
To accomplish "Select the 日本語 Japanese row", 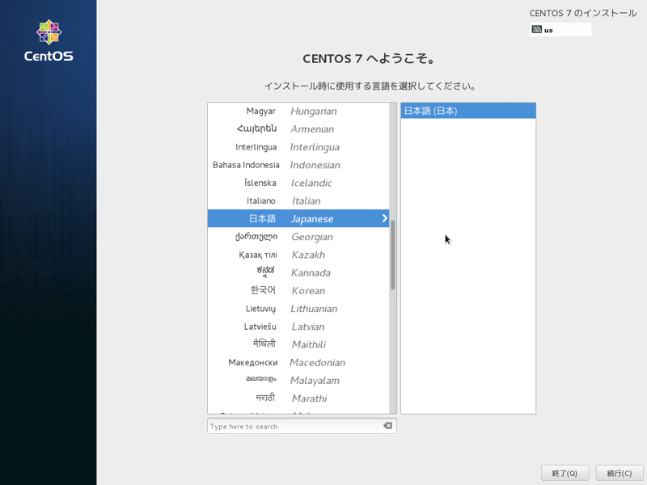I will [298, 218].
